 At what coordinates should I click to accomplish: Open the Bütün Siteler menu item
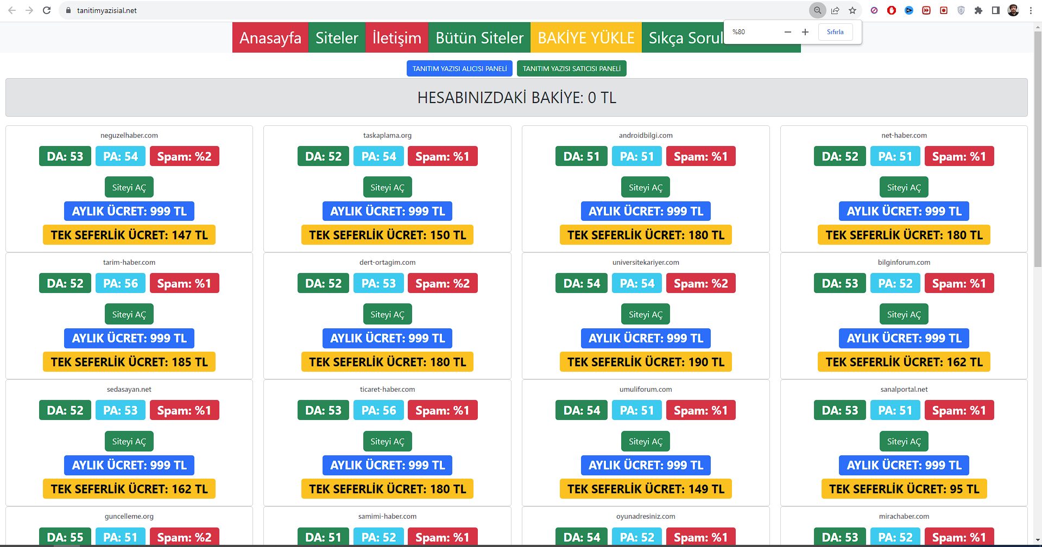pyautogui.click(x=479, y=37)
